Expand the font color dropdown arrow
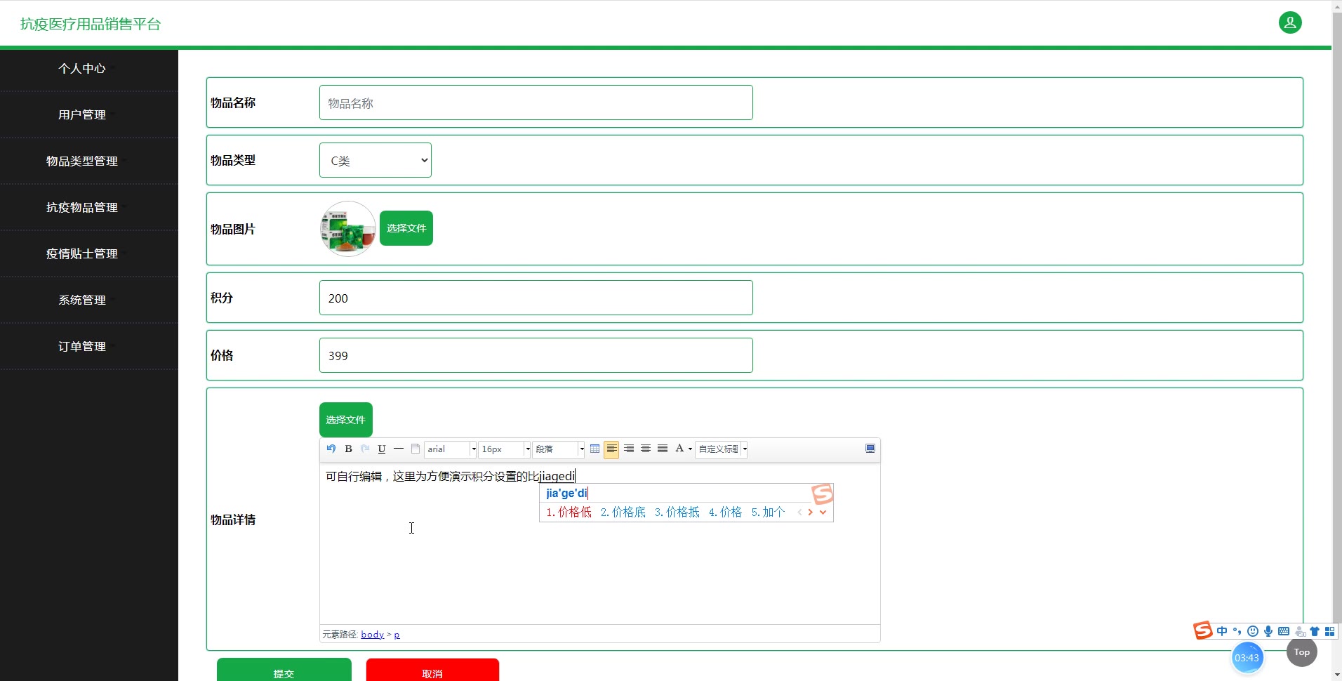This screenshot has height=681, width=1342. (690, 449)
